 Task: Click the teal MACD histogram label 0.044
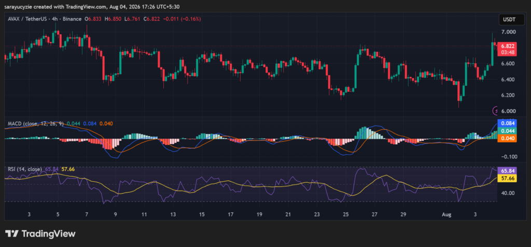pyautogui.click(x=507, y=130)
